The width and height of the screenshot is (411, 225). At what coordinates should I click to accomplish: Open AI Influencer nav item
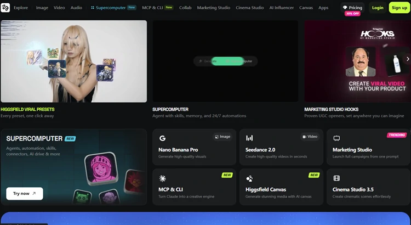282,8
